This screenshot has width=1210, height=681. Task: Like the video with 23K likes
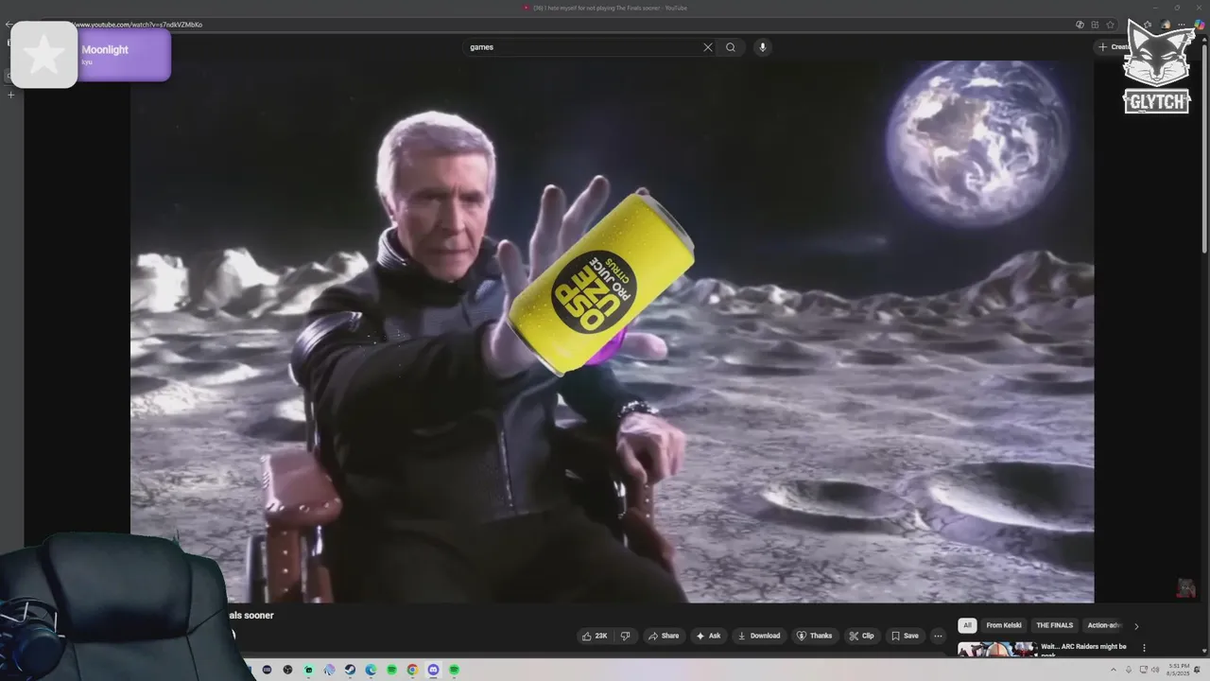click(x=596, y=636)
